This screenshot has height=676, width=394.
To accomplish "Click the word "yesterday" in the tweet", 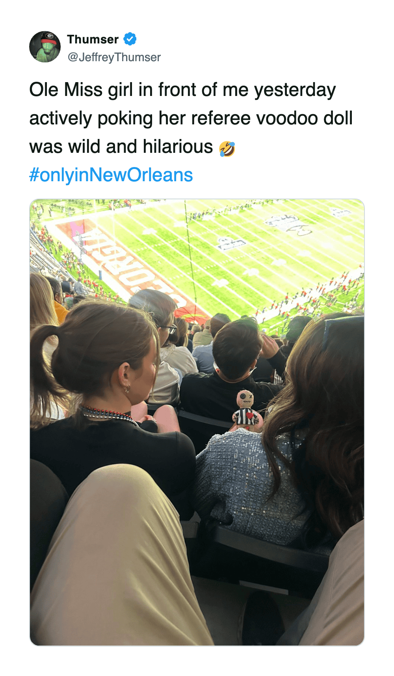I will tap(295, 90).
